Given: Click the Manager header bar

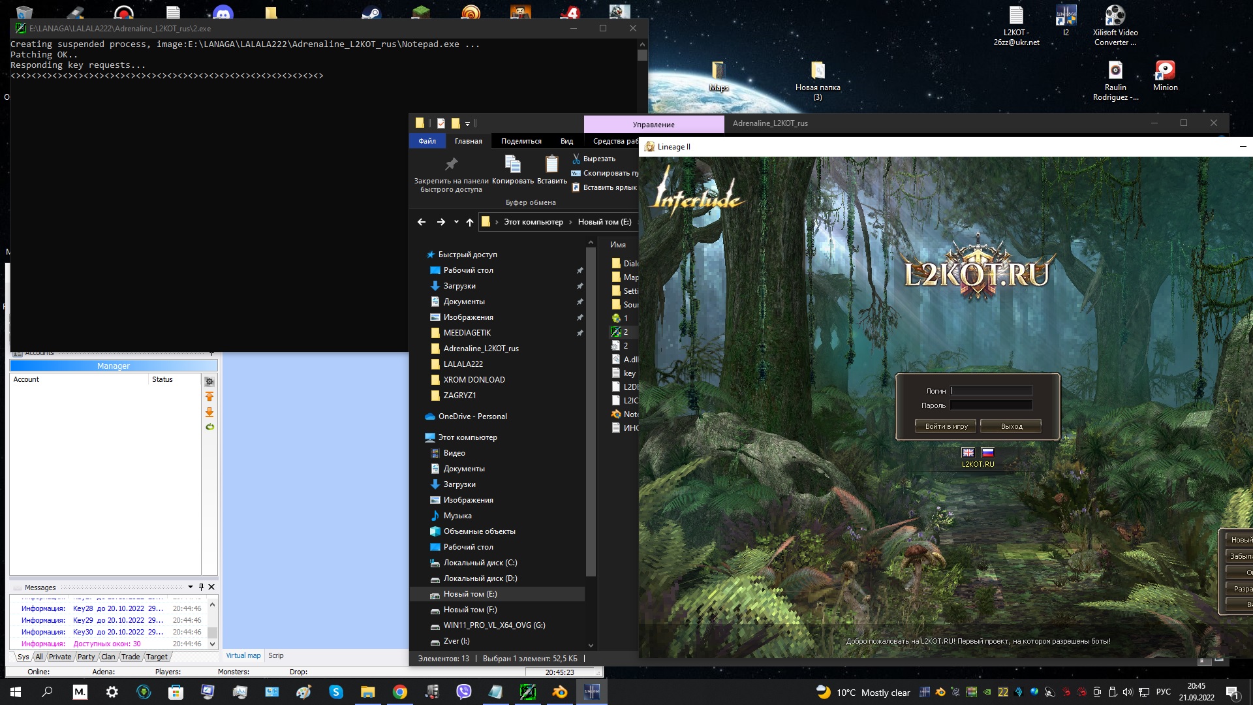Looking at the screenshot, I should 114,366.
